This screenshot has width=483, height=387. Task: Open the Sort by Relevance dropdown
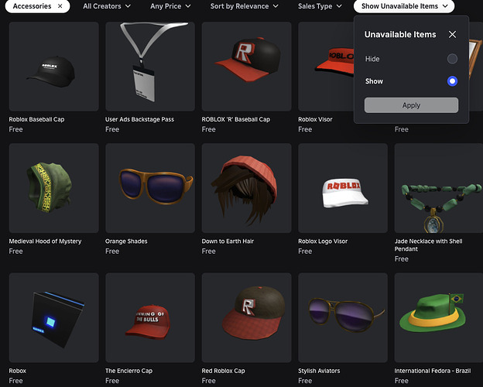(x=244, y=6)
